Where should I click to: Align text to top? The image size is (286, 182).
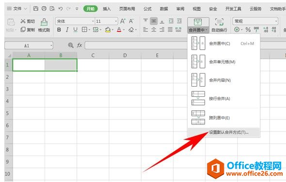145,21
